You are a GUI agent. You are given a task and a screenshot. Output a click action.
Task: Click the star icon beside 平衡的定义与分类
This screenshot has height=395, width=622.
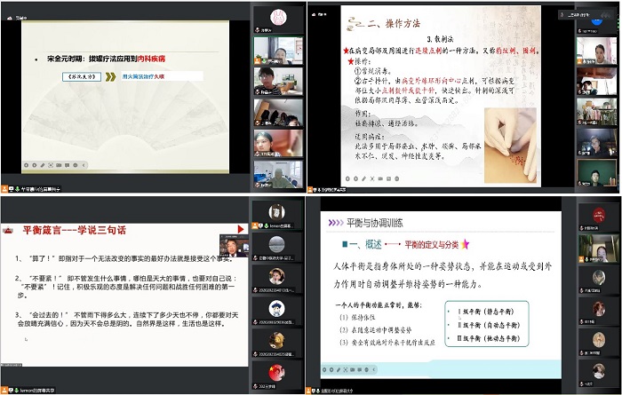pyautogui.click(x=465, y=243)
